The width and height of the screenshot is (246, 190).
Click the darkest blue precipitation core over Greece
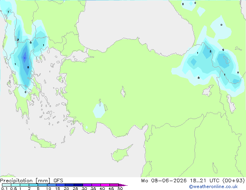[24, 58]
